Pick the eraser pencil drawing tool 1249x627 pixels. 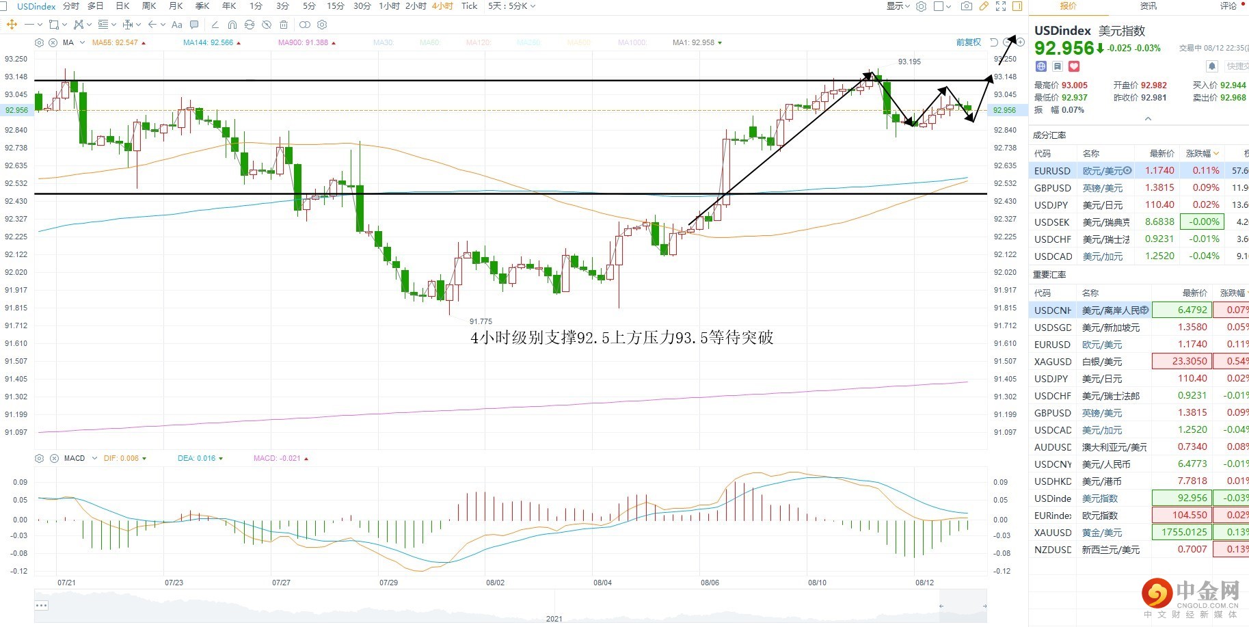coord(215,25)
